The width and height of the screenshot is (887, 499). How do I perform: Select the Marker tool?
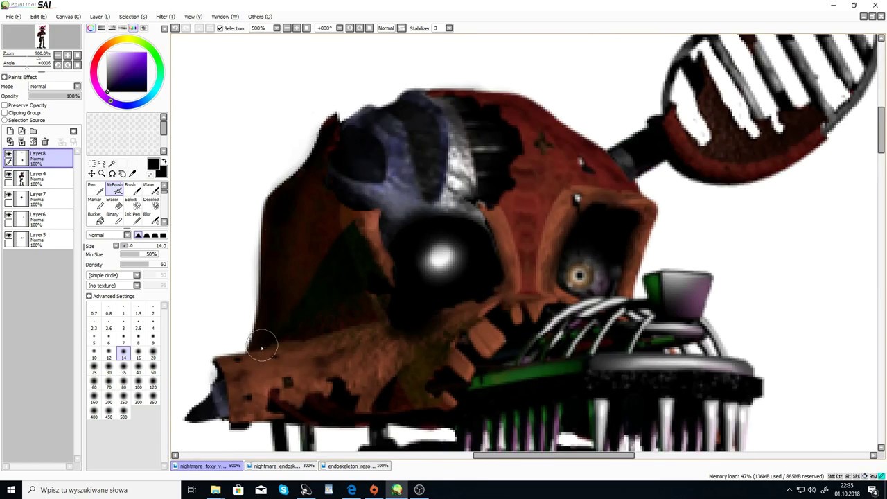(x=94, y=203)
